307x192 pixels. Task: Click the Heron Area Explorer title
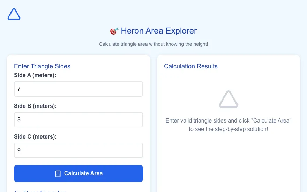click(159, 31)
